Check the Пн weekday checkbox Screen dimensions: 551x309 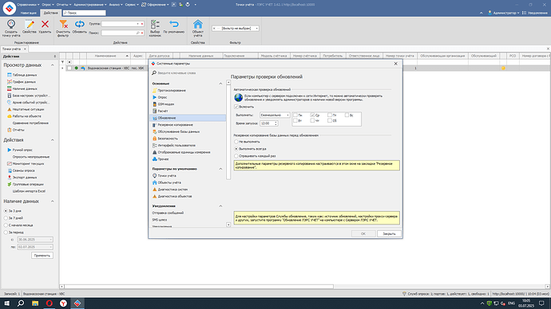tap(295, 115)
